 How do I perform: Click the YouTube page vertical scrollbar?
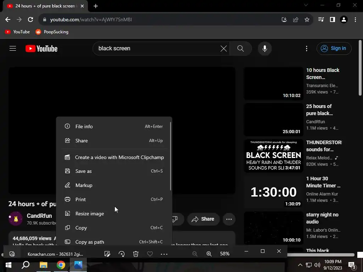point(360,68)
